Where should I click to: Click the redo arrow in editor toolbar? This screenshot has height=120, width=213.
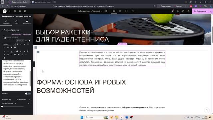pyautogui.click(x=26, y=55)
